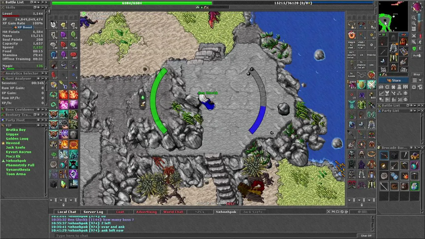Toggle the Chat Off button
This screenshot has height=239, width=425.
pos(366,236)
